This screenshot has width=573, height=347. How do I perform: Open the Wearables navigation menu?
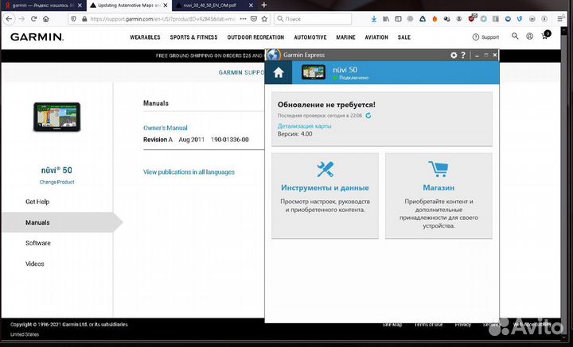[145, 37]
